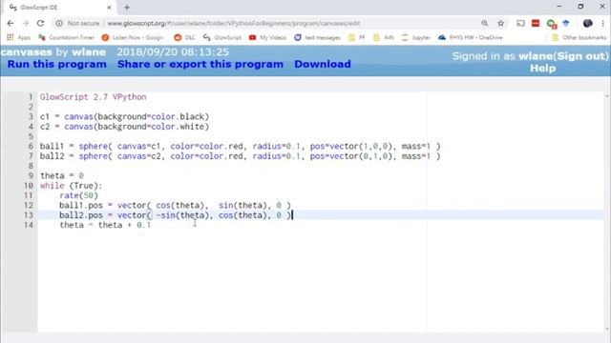Open the Countdown Timer bookmark

click(66, 37)
